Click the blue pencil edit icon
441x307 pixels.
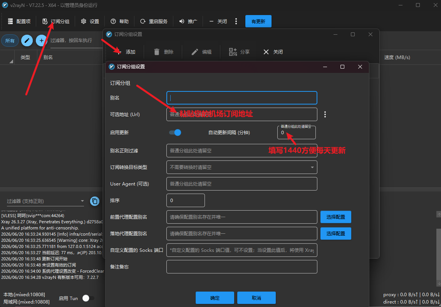click(x=27, y=40)
